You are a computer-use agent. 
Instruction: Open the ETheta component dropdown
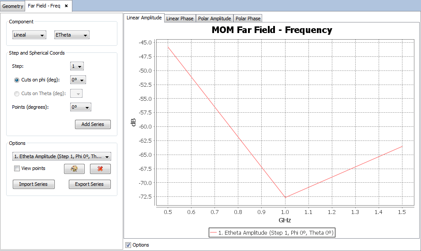click(x=71, y=35)
